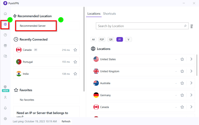This screenshot has height=125, width=199.
Task: Select the P2P filter tab
Action: (102, 39)
